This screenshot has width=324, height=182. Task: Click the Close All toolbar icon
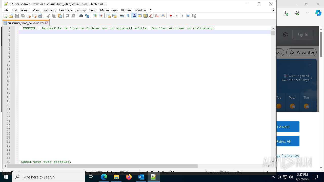(34, 16)
